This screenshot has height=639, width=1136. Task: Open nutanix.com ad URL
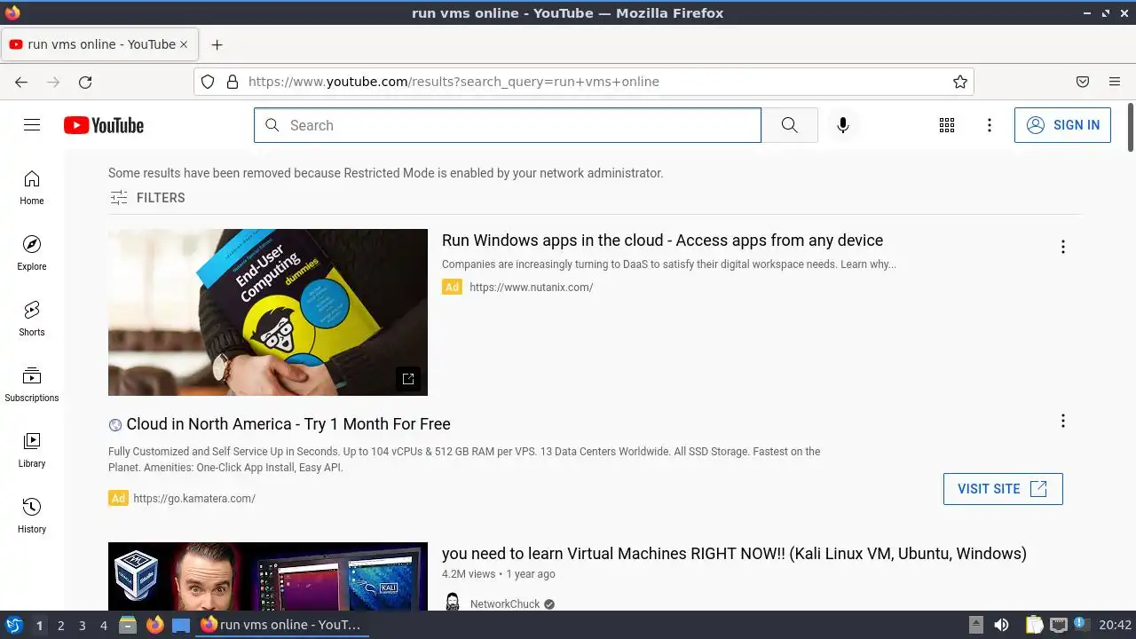click(531, 288)
